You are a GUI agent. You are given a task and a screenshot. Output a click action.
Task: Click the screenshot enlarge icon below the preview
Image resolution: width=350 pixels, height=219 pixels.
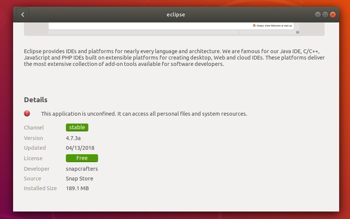click(x=298, y=33)
